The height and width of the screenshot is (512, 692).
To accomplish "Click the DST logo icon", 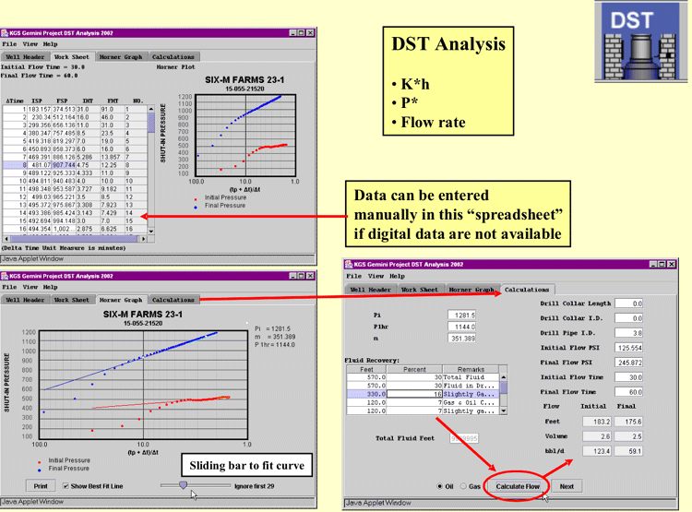I will pyautogui.click(x=641, y=42).
